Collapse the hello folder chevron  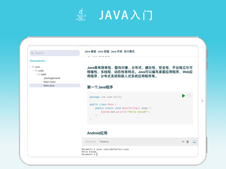(x=36, y=74)
